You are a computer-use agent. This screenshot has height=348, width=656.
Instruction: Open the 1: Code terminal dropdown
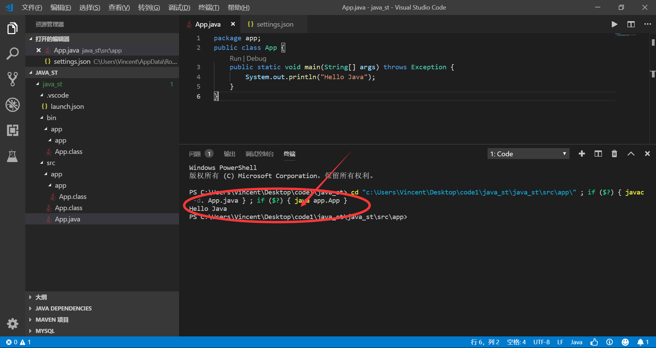528,154
